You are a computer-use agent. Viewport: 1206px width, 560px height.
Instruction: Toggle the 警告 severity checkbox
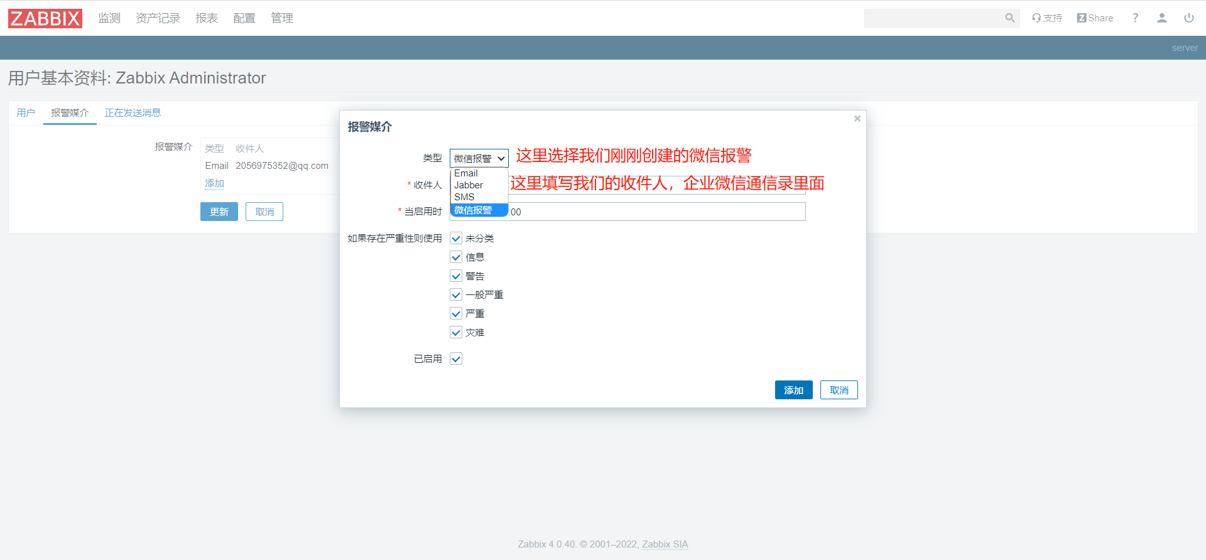click(456, 276)
